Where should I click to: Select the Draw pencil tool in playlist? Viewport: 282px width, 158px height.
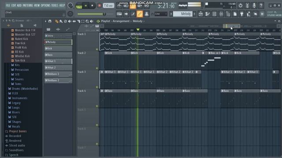(56, 22)
